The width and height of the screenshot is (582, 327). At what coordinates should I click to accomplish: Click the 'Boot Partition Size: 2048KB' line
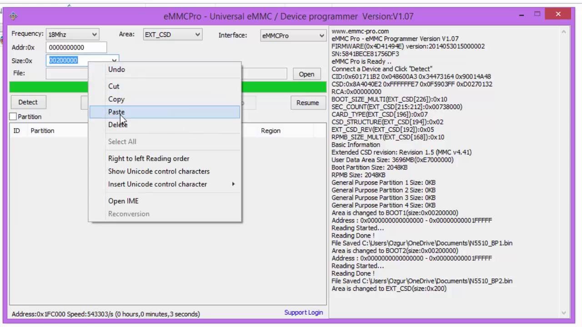[370, 168]
